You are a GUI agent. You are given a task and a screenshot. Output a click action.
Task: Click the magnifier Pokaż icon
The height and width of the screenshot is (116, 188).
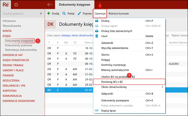pos(64,13)
